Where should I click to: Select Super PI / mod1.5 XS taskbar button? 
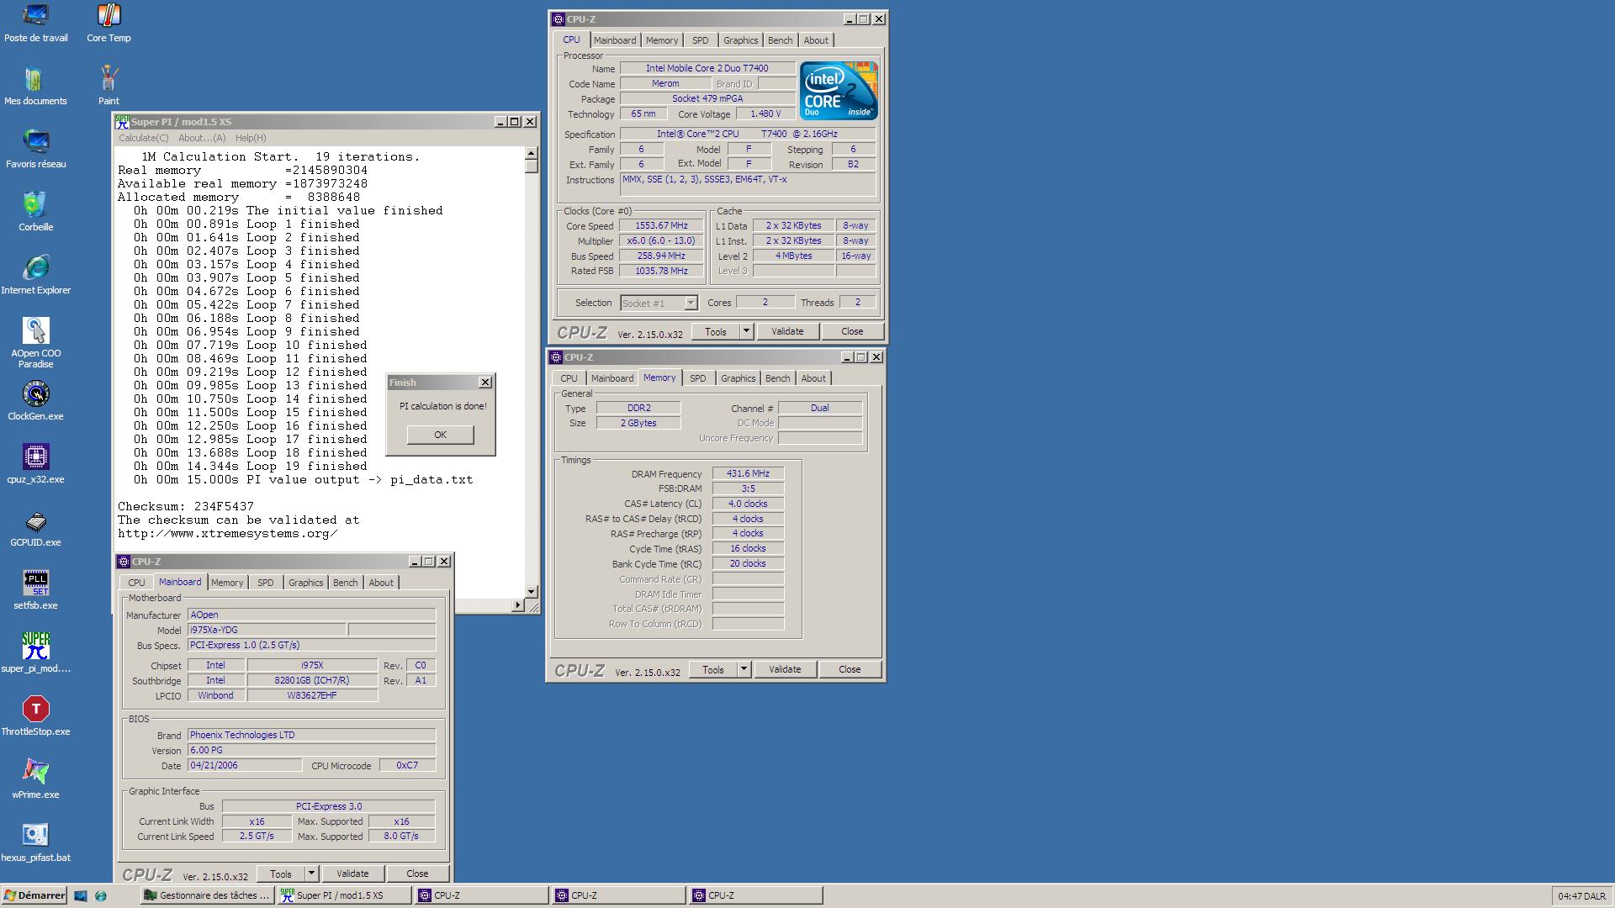(x=344, y=896)
